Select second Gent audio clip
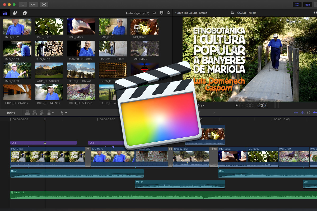Screen dimensions: 317x211 pyautogui.click(x=268, y=173)
